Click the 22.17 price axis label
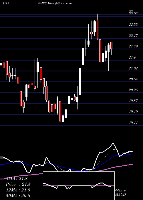The height and width of the screenshot is (200, 143). (x=133, y=36)
